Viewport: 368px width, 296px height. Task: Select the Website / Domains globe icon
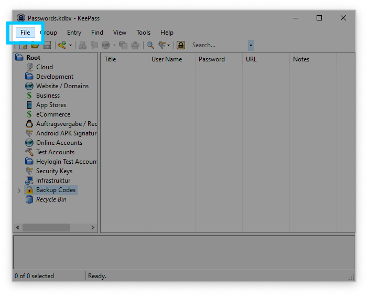tap(29, 86)
